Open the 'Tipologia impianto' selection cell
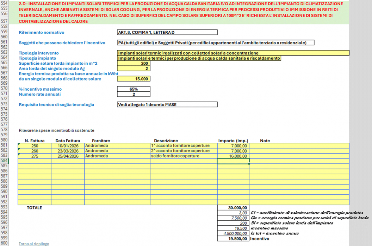Viewport: 372px width, 246px height. click(199, 58)
